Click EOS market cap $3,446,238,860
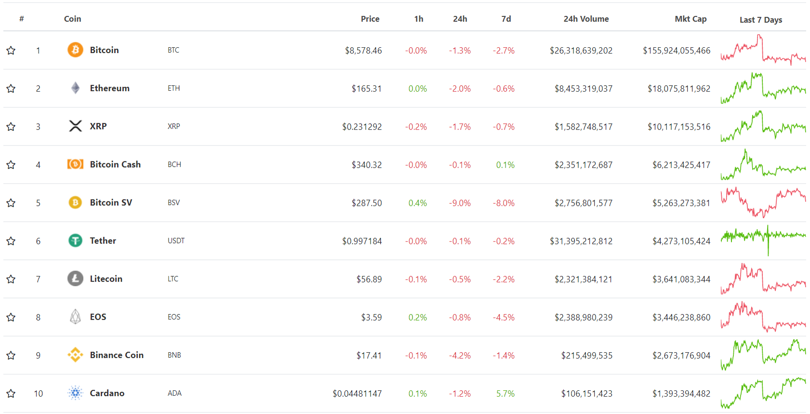810x414 pixels. coord(681,318)
